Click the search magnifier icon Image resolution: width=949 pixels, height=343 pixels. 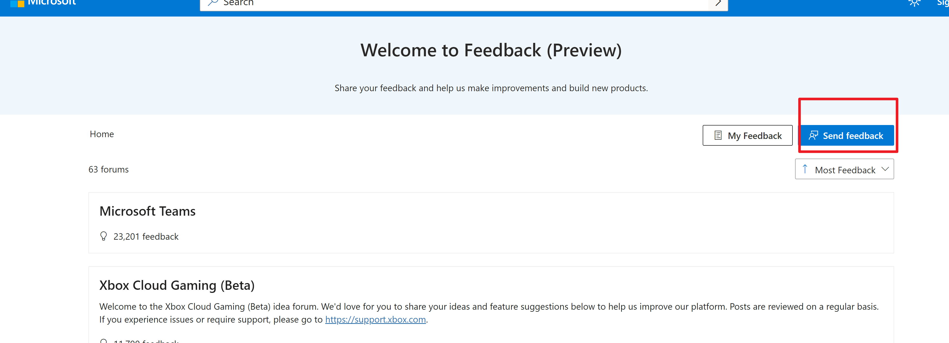[213, 3]
